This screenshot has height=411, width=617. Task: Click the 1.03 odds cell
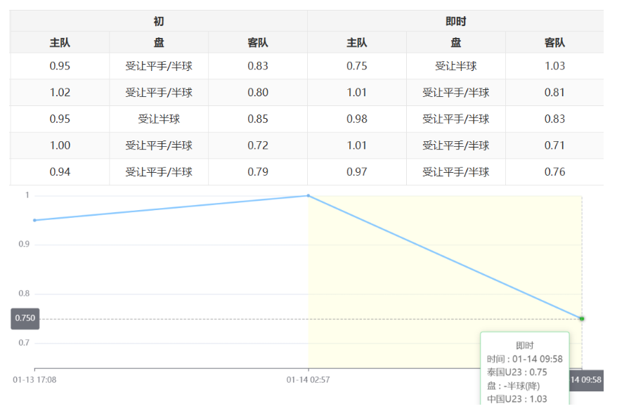(554, 66)
